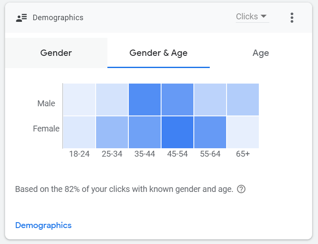Image resolution: width=318 pixels, height=244 pixels.
Task: Select the Male 18-24 heatmap cell
Action: click(79, 100)
